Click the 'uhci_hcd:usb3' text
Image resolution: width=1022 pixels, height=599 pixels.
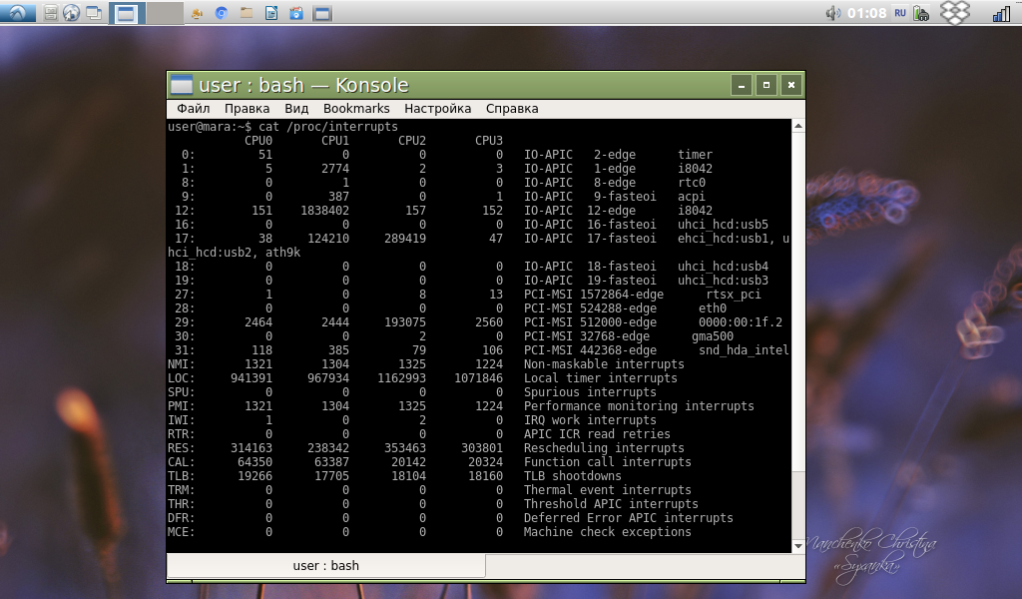[723, 281]
